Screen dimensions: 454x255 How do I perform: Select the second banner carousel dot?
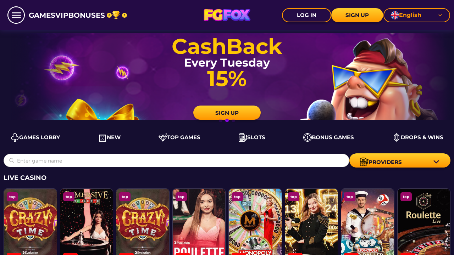tap(227, 120)
